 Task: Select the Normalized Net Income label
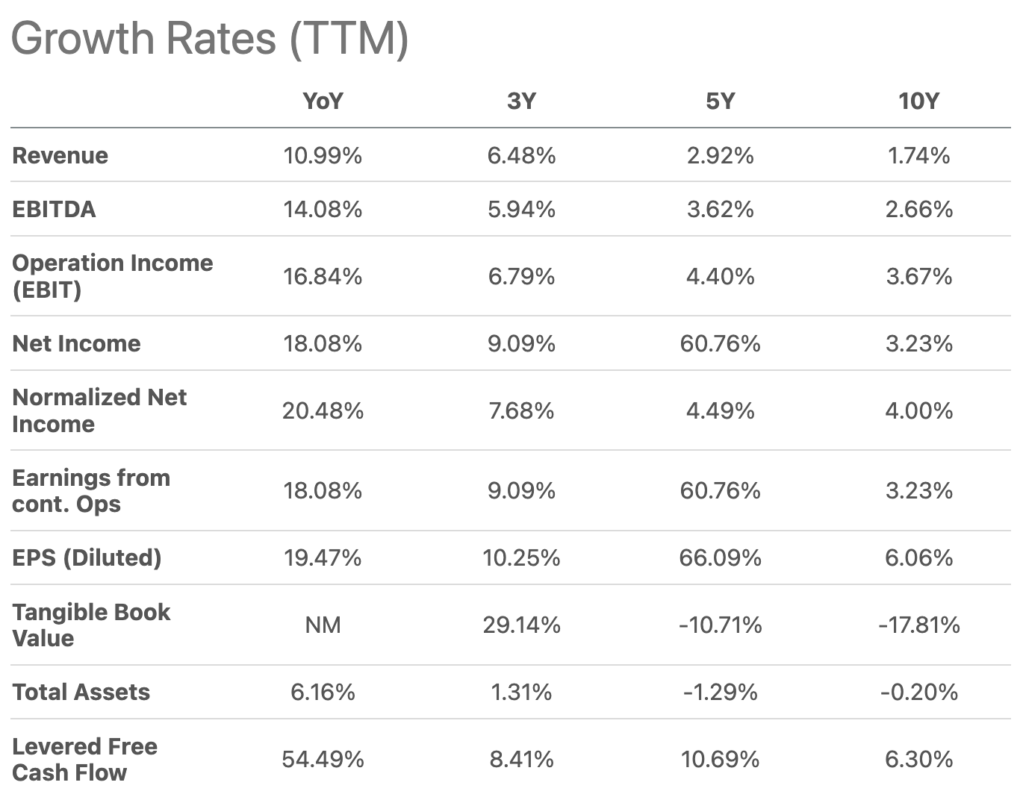99,410
